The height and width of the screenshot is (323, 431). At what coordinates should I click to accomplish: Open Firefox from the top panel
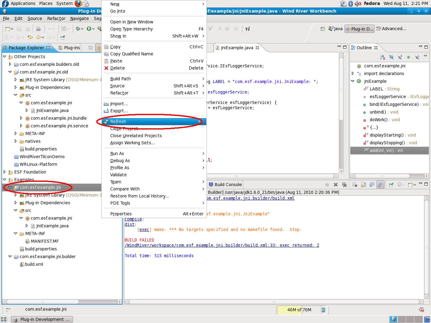pyautogui.click(x=78, y=3)
